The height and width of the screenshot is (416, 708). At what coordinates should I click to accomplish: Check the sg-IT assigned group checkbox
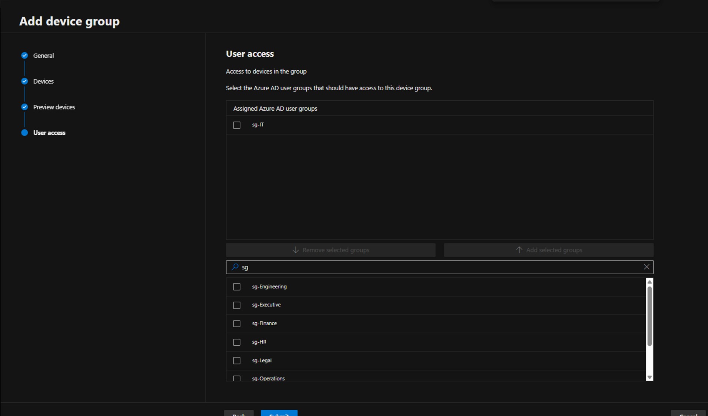[237, 125]
